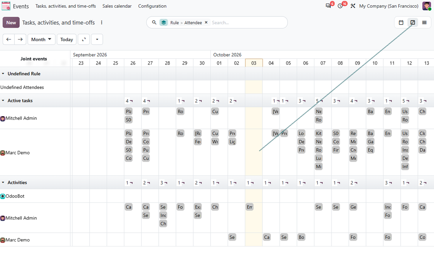Screen dimensions: 434x271
Task: Open the messages icon with badge 6
Action: pos(328,6)
